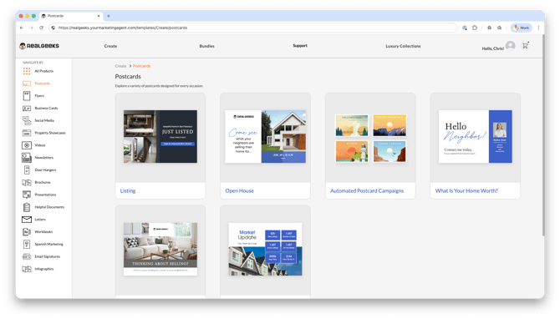This screenshot has height=319, width=560.
Task: Click the browser forward arrow
Action: (32, 28)
